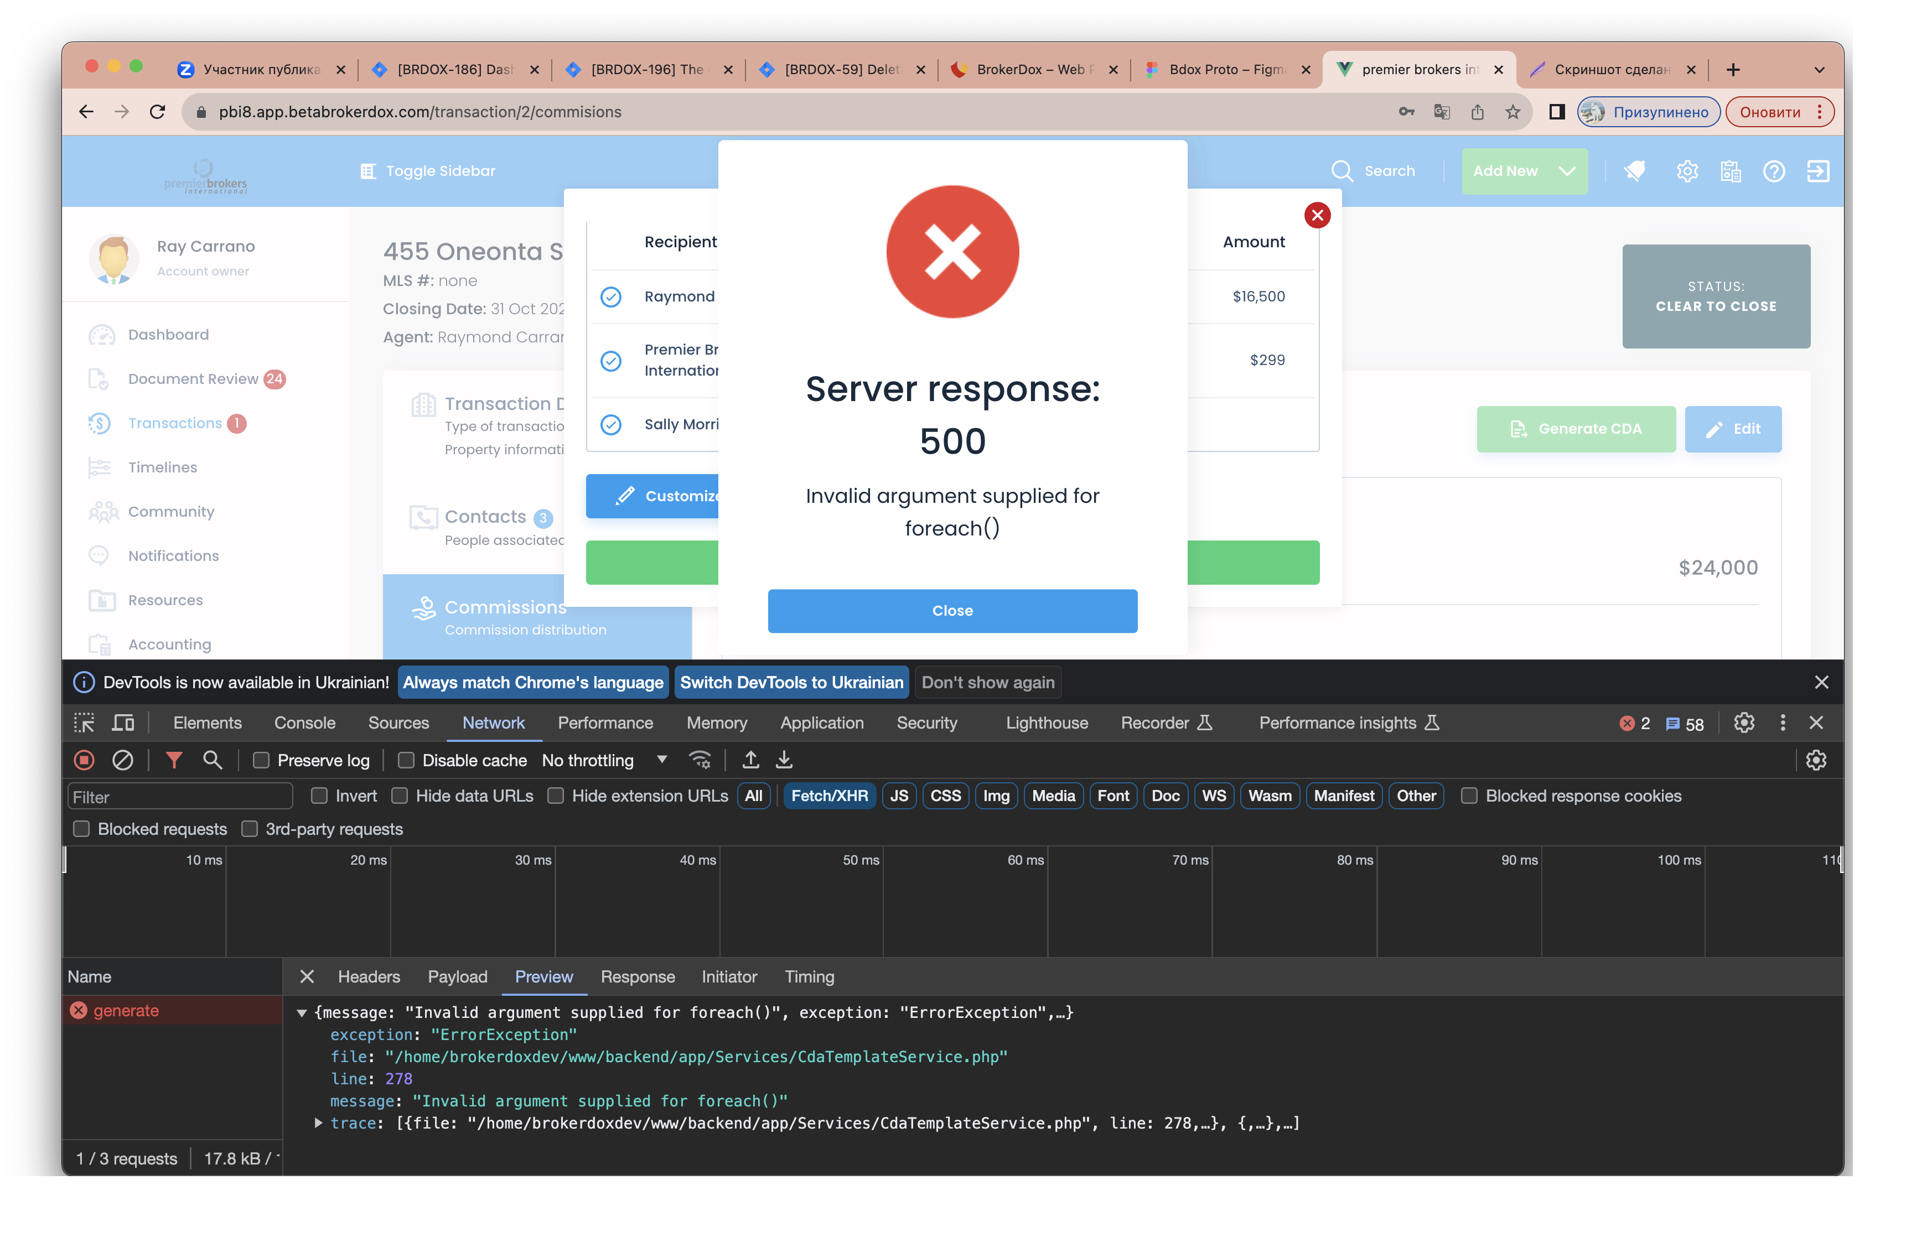Click the notifications bell icon in header
Screen dimensions: 1906x1258
[x=1634, y=171]
